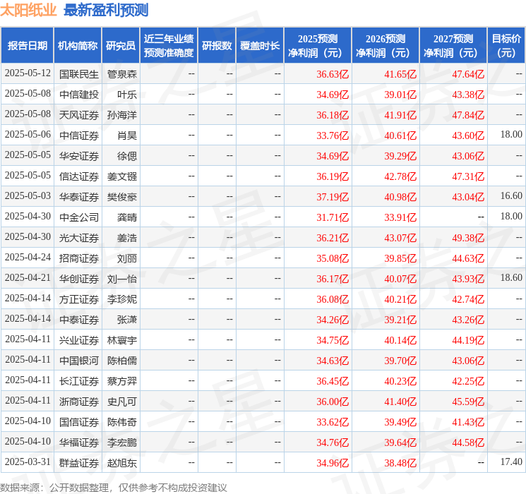
Task: Click the 33.76亿 forecast value
Action: (x=333, y=135)
